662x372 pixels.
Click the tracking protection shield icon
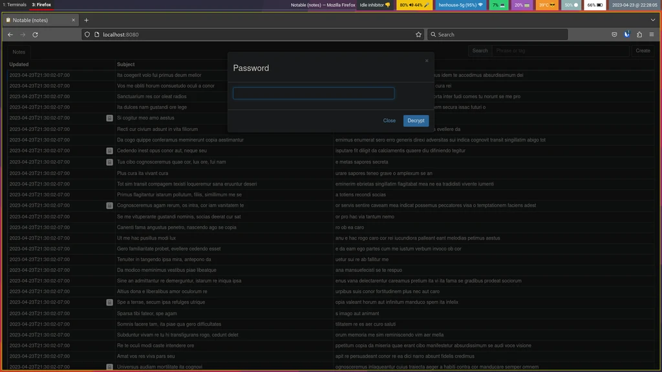(x=87, y=35)
